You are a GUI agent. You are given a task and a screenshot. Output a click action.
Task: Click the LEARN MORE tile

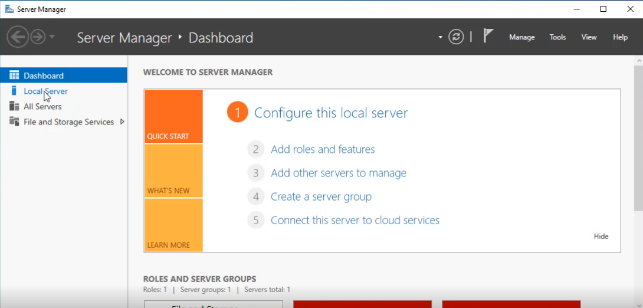174,225
